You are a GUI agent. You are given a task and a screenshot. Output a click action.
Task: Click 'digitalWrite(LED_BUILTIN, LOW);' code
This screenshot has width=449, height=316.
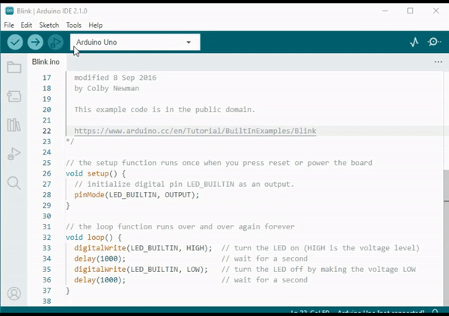pos(141,270)
